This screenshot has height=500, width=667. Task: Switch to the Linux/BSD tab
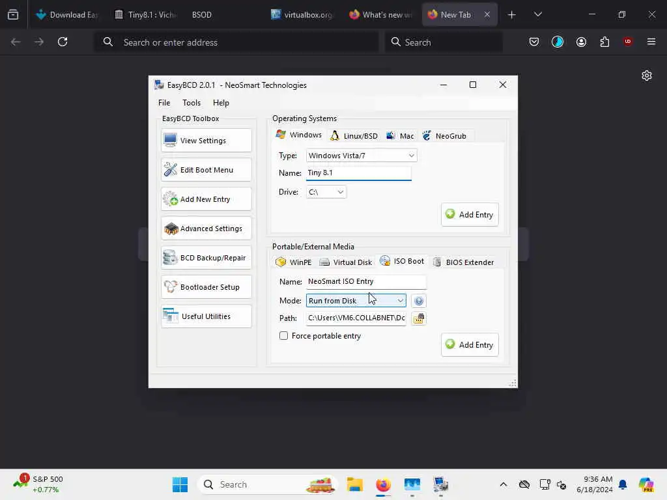354,135
